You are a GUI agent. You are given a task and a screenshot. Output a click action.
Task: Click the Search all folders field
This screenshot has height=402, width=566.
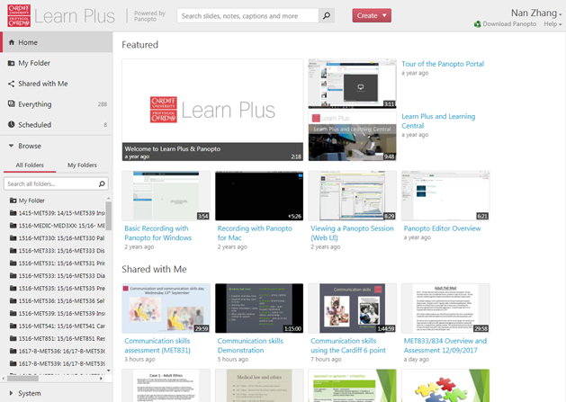(50, 183)
